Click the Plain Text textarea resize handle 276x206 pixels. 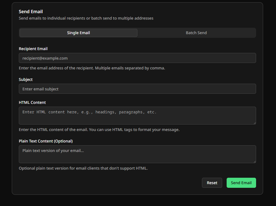pos(254,161)
